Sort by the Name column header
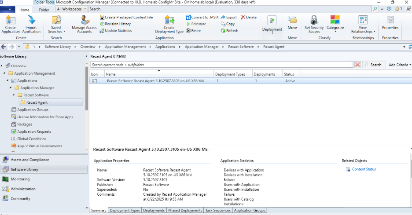The height and width of the screenshot is (215, 412). (x=159, y=74)
